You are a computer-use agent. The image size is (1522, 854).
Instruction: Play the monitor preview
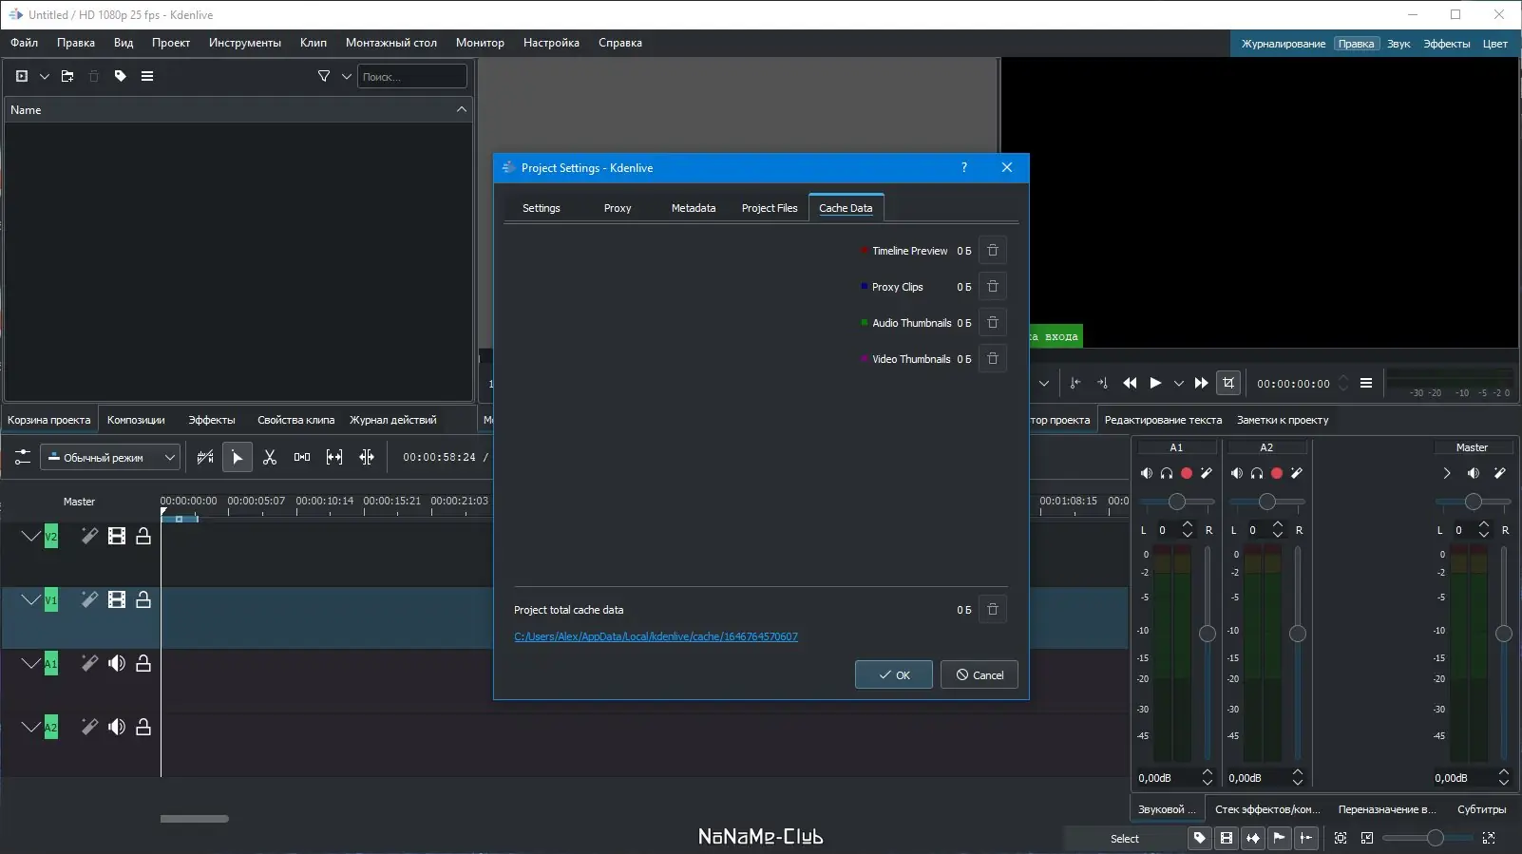point(1155,383)
